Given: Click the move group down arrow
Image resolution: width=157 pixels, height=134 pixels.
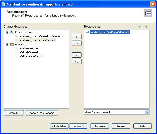Looking at the screenshot, I should tap(146, 27).
